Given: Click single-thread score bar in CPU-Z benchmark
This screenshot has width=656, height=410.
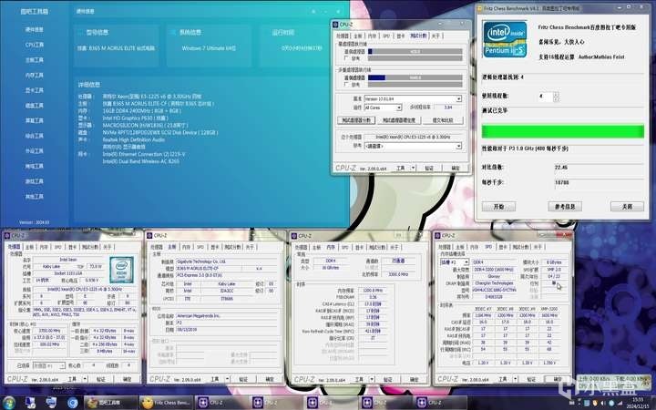Looking at the screenshot, I should [415, 51].
